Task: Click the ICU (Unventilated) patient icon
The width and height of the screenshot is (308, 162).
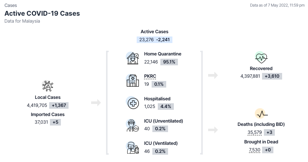Action: [x=133, y=125]
